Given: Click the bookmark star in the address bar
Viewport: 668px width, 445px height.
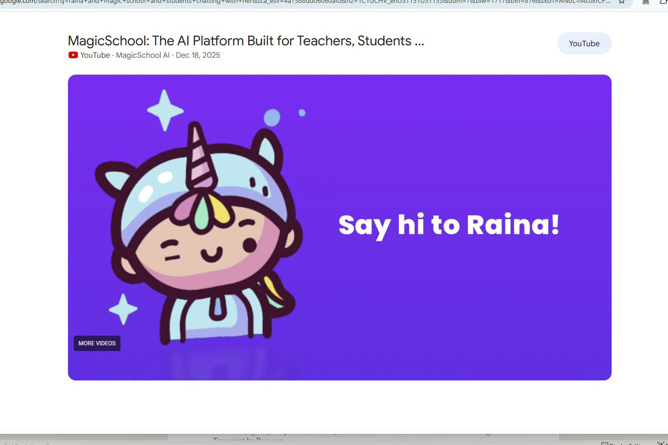Looking at the screenshot, I should (622, 2).
